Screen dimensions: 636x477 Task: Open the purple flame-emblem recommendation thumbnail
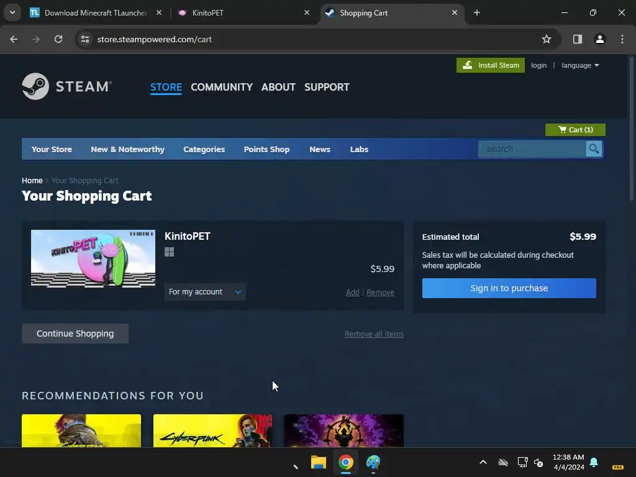[344, 431]
